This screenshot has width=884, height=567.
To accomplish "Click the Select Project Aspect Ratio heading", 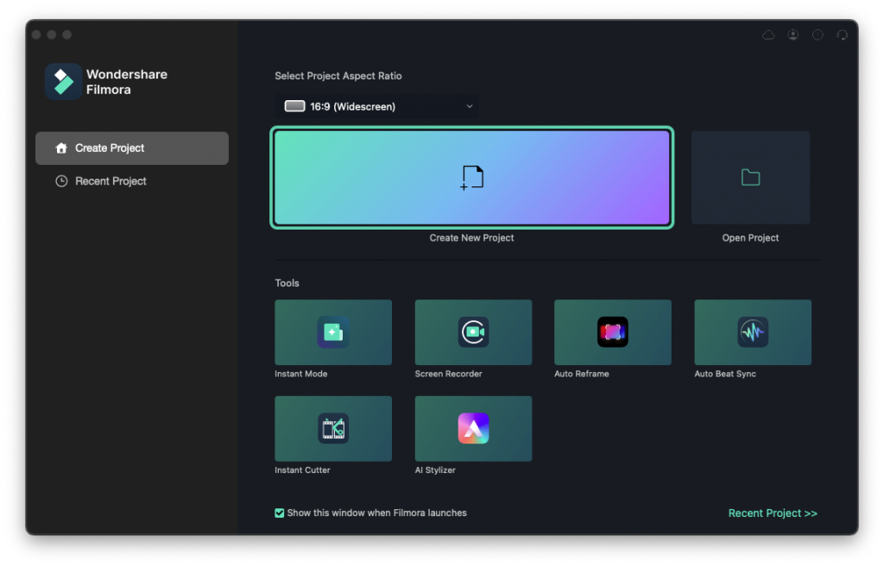I will (x=338, y=76).
